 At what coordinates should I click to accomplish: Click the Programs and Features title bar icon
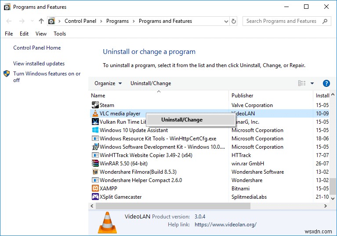(x=7, y=7)
